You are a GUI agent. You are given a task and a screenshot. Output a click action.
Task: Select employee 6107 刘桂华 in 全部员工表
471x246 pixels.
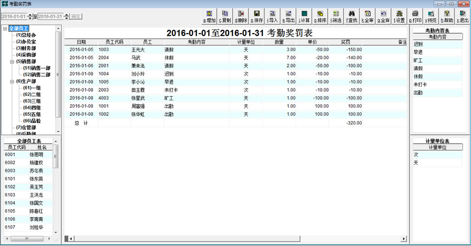click(28, 228)
